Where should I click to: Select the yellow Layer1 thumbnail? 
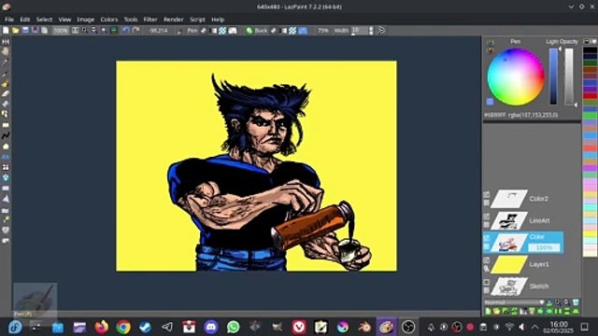tap(509, 264)
